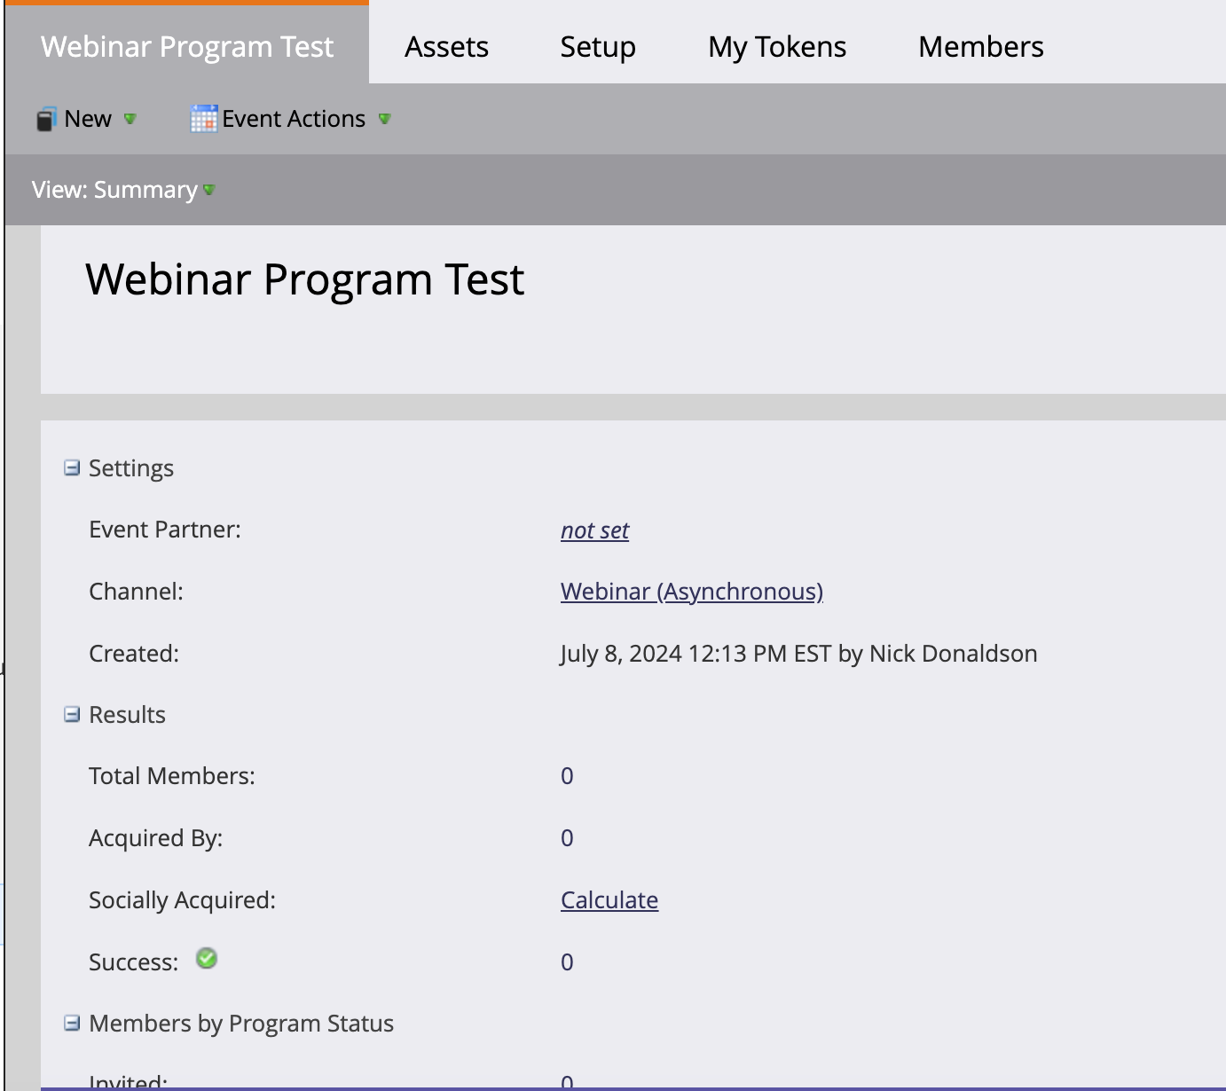The image size is (1226, 1091).
Task: Collapse the Settings section
Action: coord(72,467)
